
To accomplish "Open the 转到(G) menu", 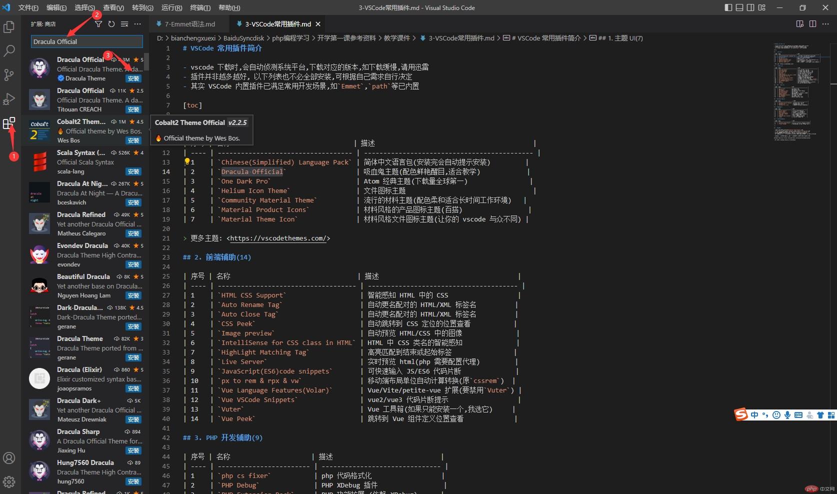I will (142, 7).
